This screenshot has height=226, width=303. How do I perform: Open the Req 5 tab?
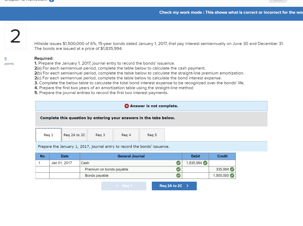pyautogui.click(x=152, y=135)
